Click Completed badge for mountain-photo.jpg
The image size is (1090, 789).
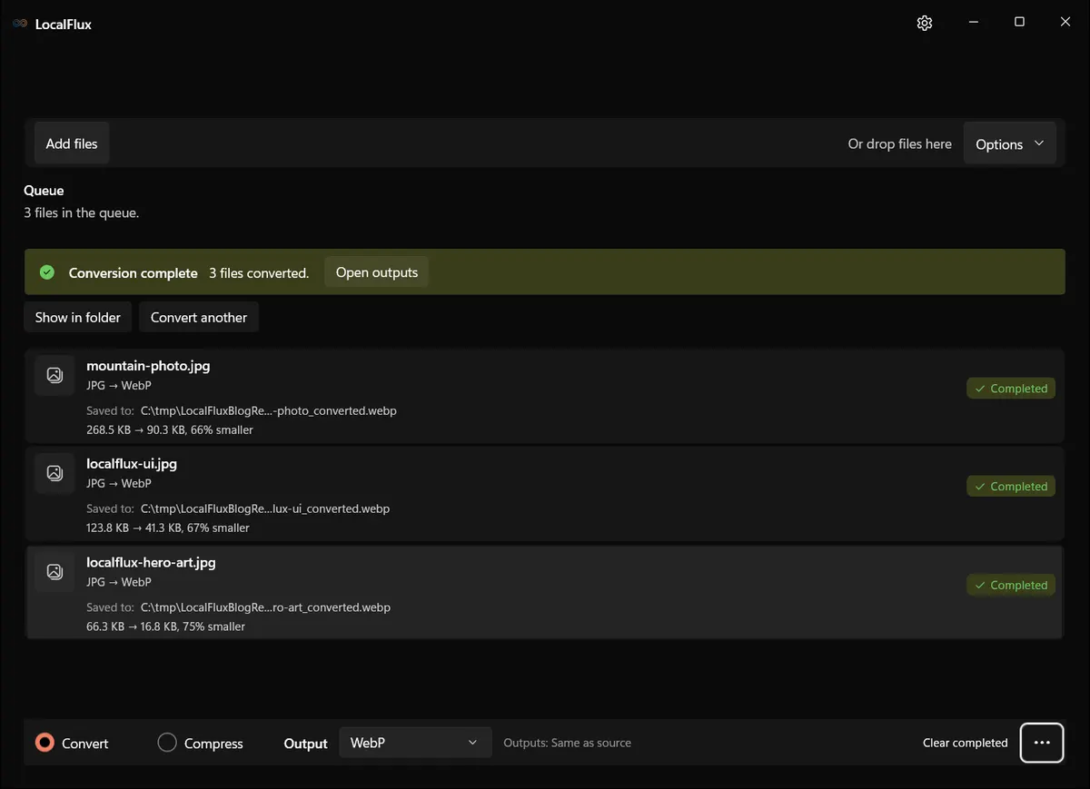(1011, 389)
